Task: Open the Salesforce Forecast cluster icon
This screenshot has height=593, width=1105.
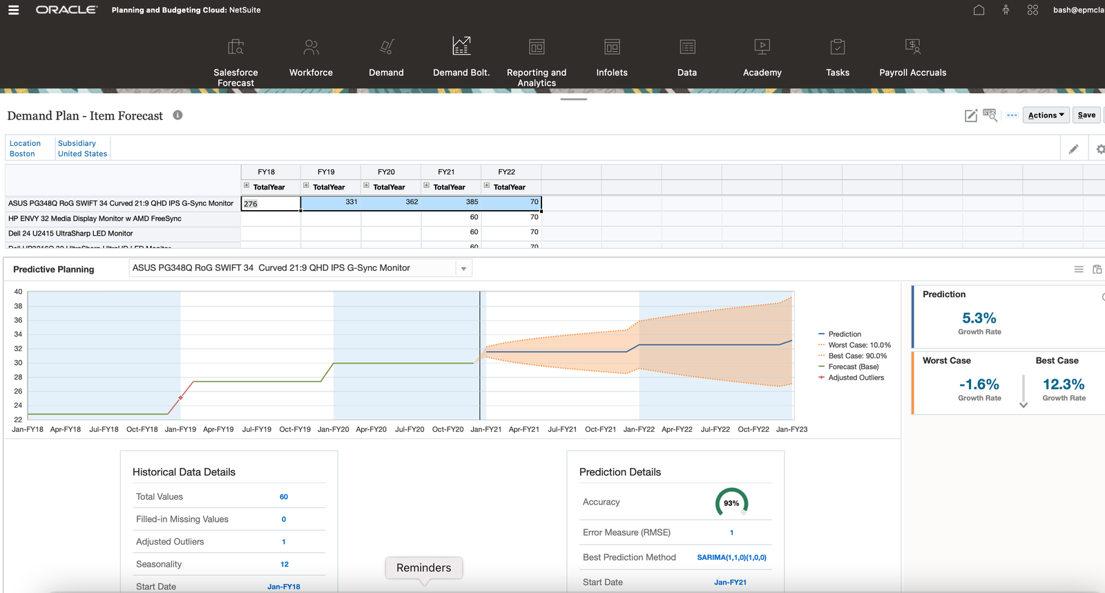Action: click(x=236, y=46)
